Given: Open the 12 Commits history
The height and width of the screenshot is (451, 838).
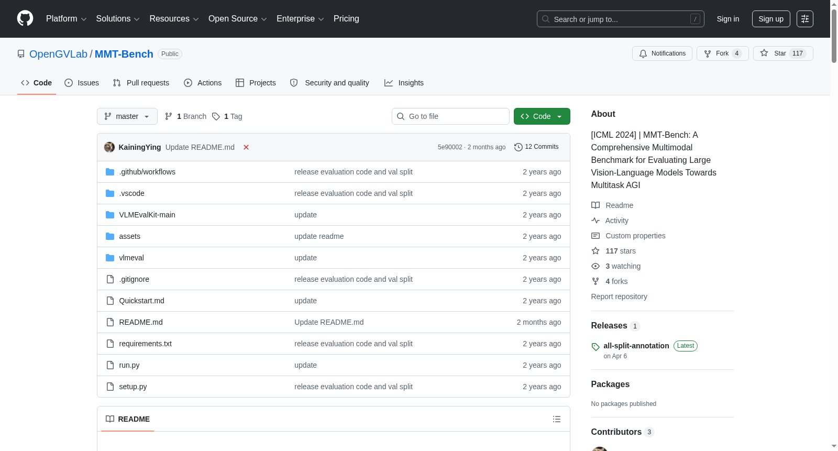Looking at the screenshot, I should (x=536, y=147).
